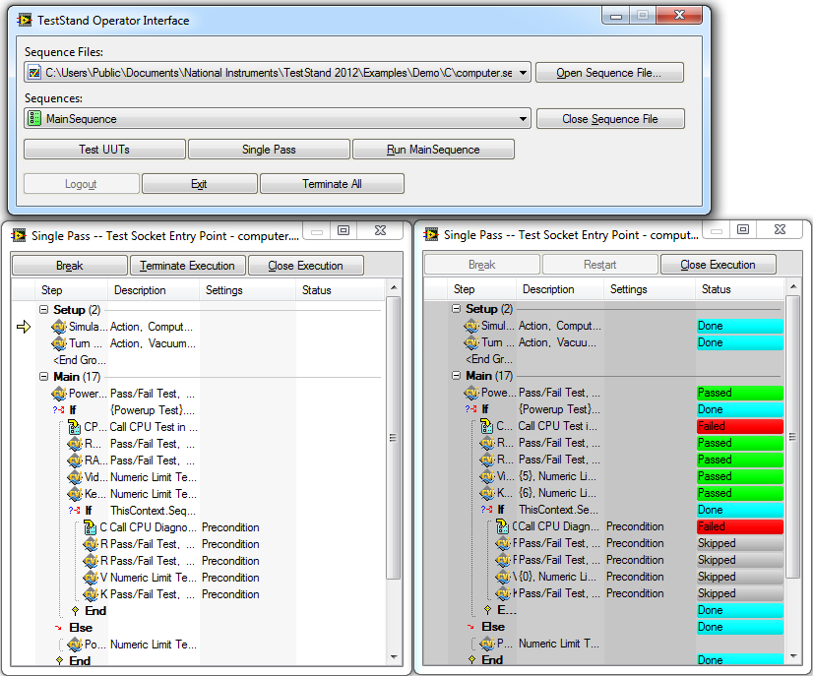This screenshot has width=813, height=676.
Task: Click the Status column header in right window
Action: pyautogui.click(x=716, y=289)
